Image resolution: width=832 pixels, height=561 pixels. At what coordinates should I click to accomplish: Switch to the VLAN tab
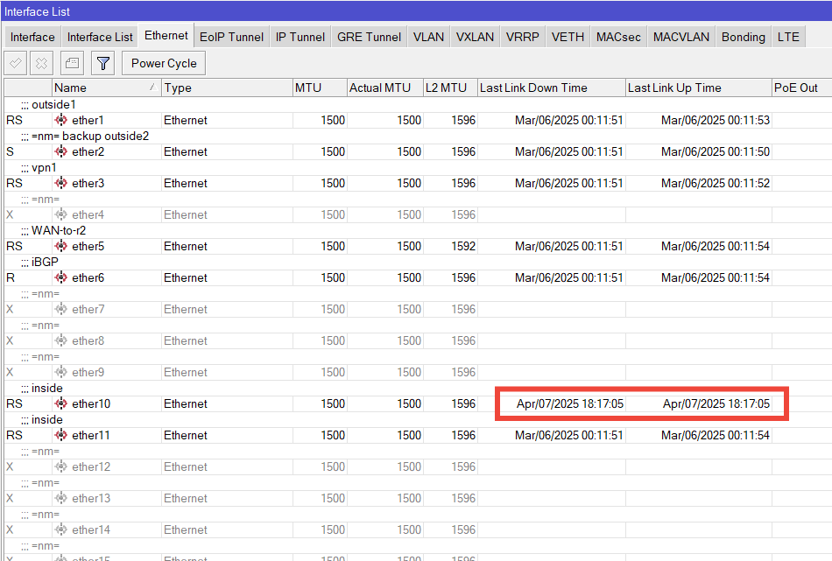[x=429, y=37]
